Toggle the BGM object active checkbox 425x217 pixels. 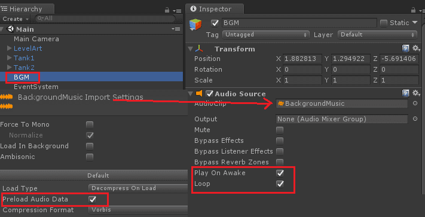(215, 23)
